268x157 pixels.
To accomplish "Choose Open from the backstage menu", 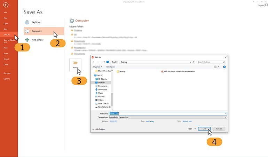I will click(x=6, y=24).
